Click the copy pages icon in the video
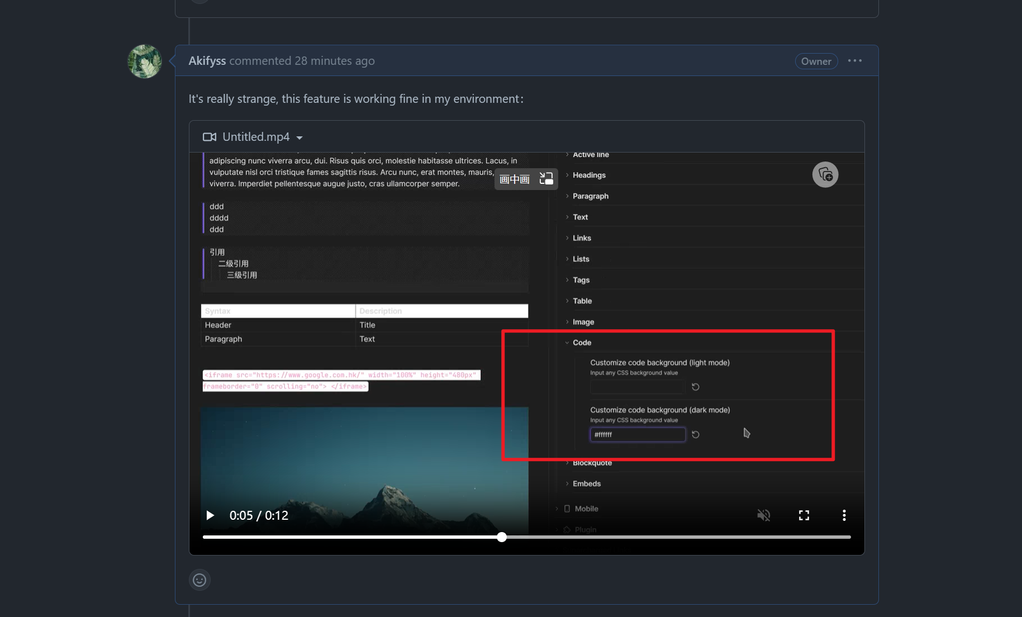Screen dimensions: 1022x617 (x=825, y=174)
